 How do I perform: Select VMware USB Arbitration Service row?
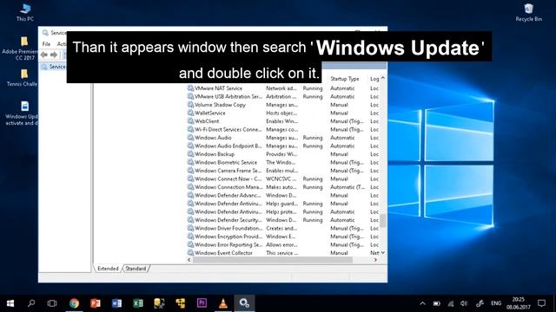coord(283,96)
